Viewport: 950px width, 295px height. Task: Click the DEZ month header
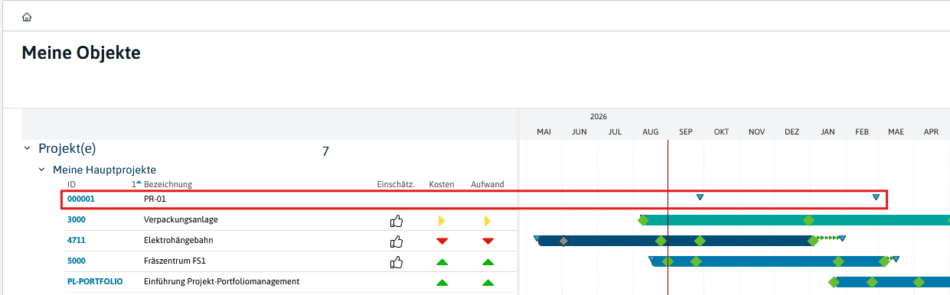coord(792,132)
